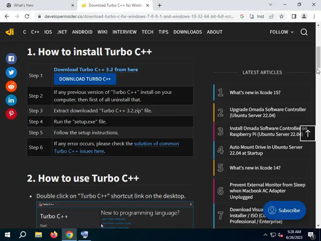This screenshot has height=241, width=321.
Task: Go back with browser back arrow
Action: pyautogui.click(x=7, y=16)
